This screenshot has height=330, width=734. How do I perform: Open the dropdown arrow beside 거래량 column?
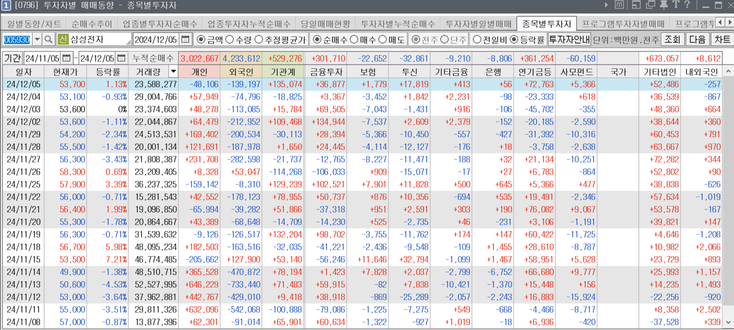click(173, 72)
